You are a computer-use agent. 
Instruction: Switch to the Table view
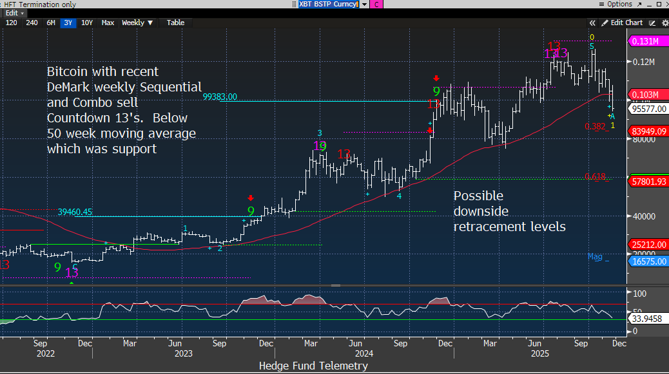coord(175,23)
